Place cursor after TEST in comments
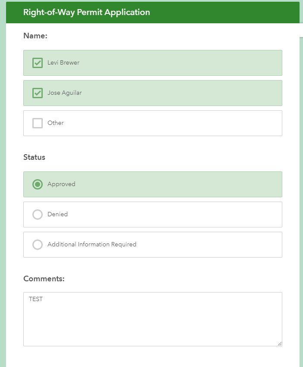This screenshot has width=303, height=367. click(x=43, y=299)
